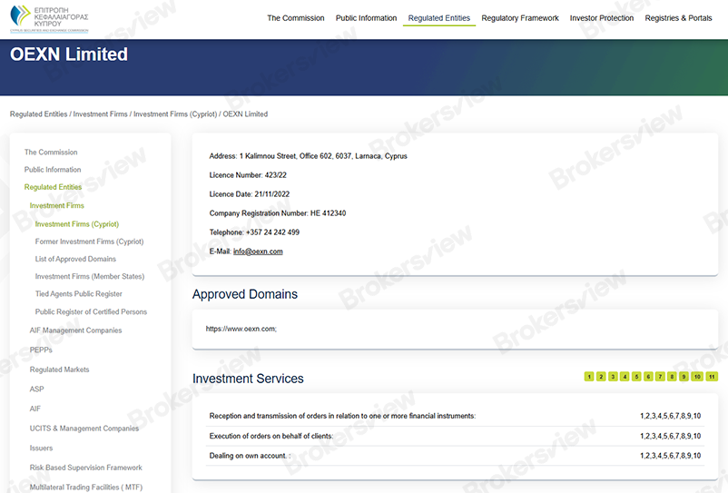The width and height of the screenshot is (728, 493).
Task: Open the approved domain https://www.oexn.com
Action: 241,329
